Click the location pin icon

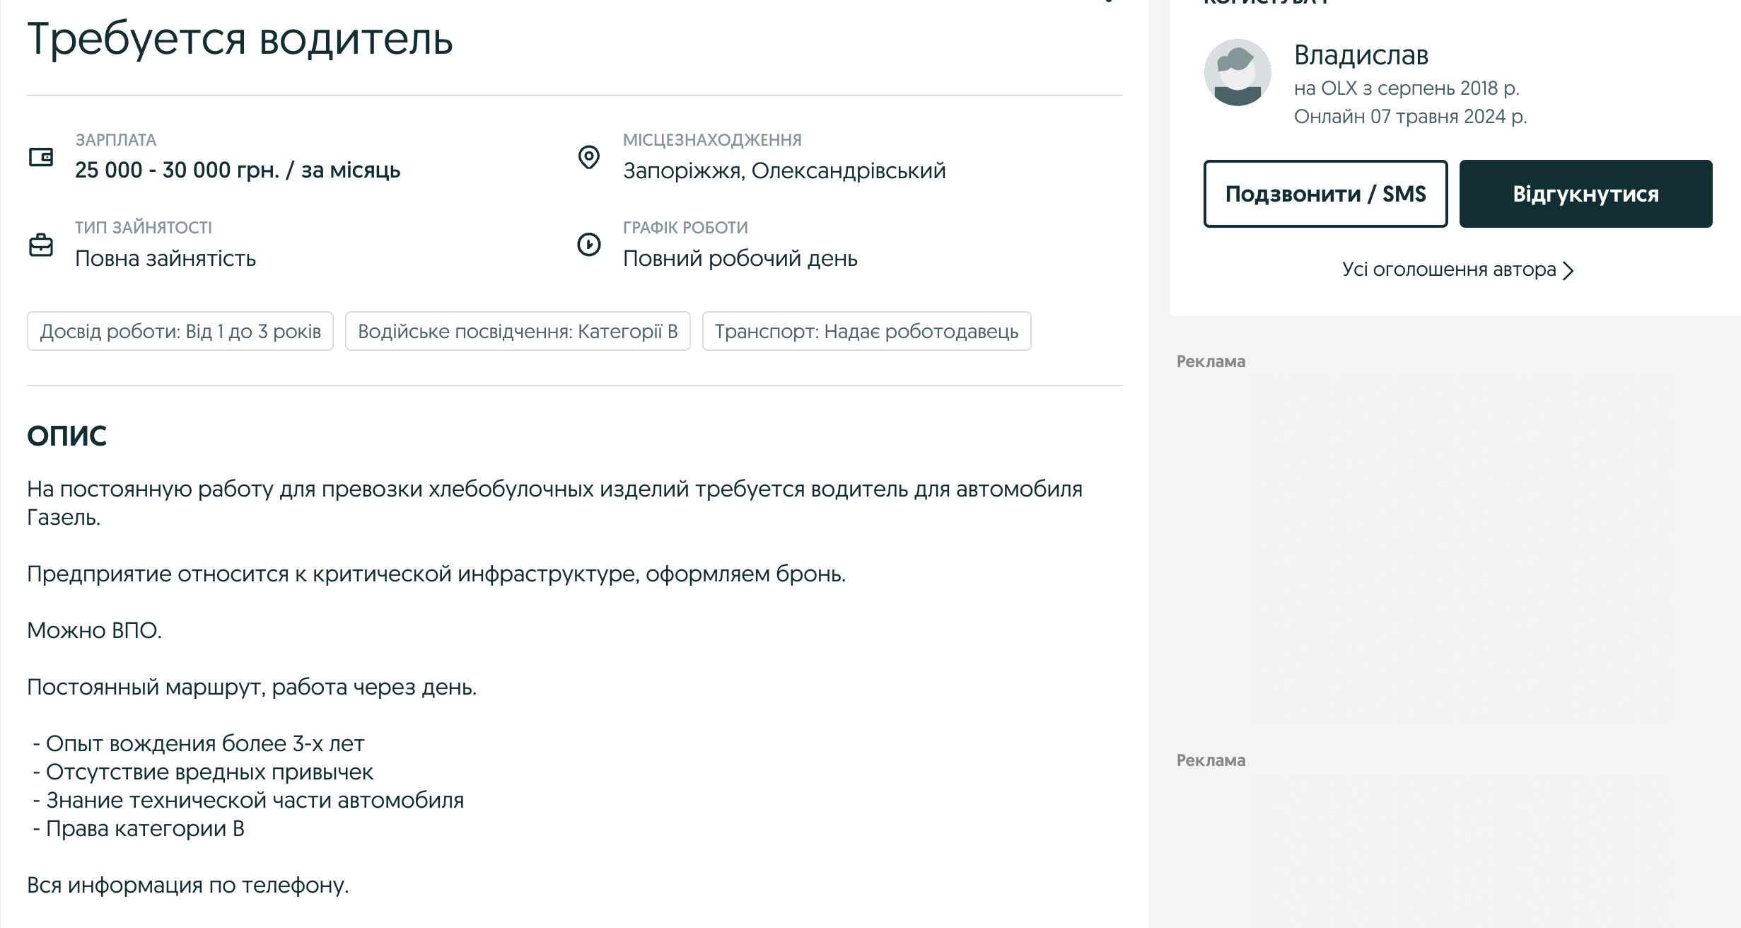588,157
